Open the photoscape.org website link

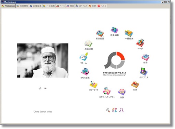tap(114, 75)
